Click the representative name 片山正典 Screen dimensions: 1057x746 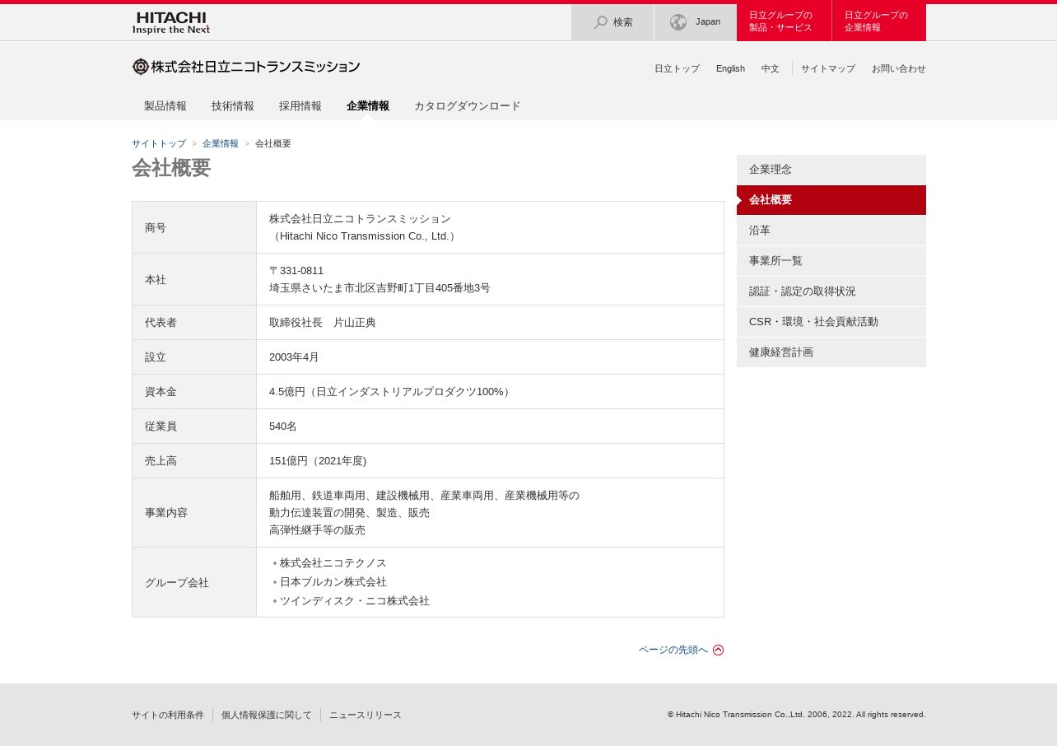[x=355, y=323]
